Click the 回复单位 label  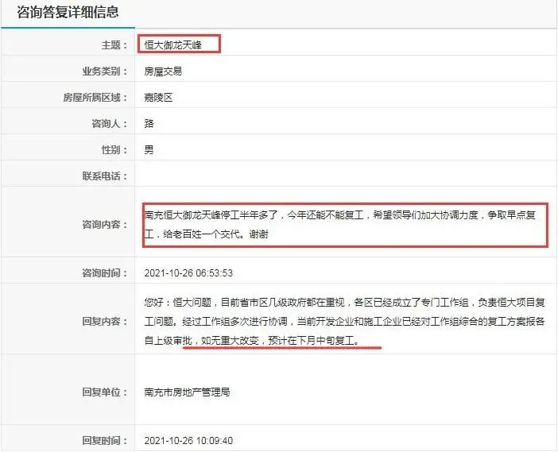[105, 392]
